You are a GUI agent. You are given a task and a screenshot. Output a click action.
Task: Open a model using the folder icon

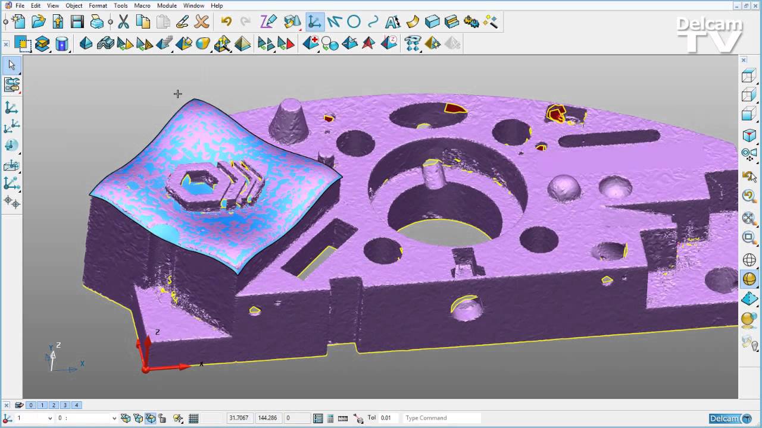click(38, 22)
